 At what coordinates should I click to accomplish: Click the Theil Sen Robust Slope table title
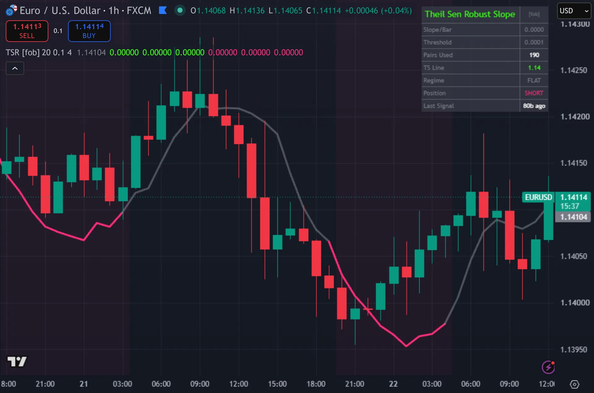[x=470, y=14]
